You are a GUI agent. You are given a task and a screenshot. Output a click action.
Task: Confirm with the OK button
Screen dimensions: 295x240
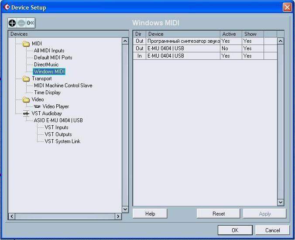(x=235, y=230)
